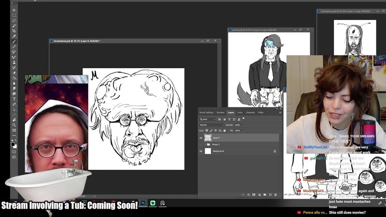386x217 pixels.
Task: Add a layer style with fx icon
Action: [x=248, y=195]
